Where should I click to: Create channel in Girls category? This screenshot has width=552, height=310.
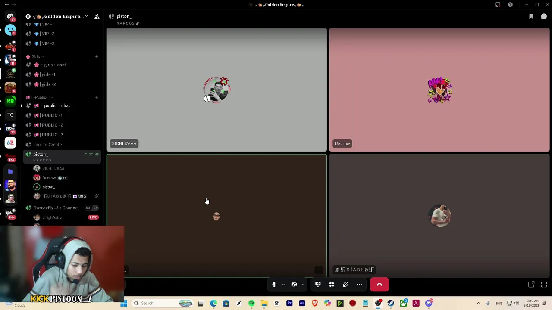click(97, 56)
